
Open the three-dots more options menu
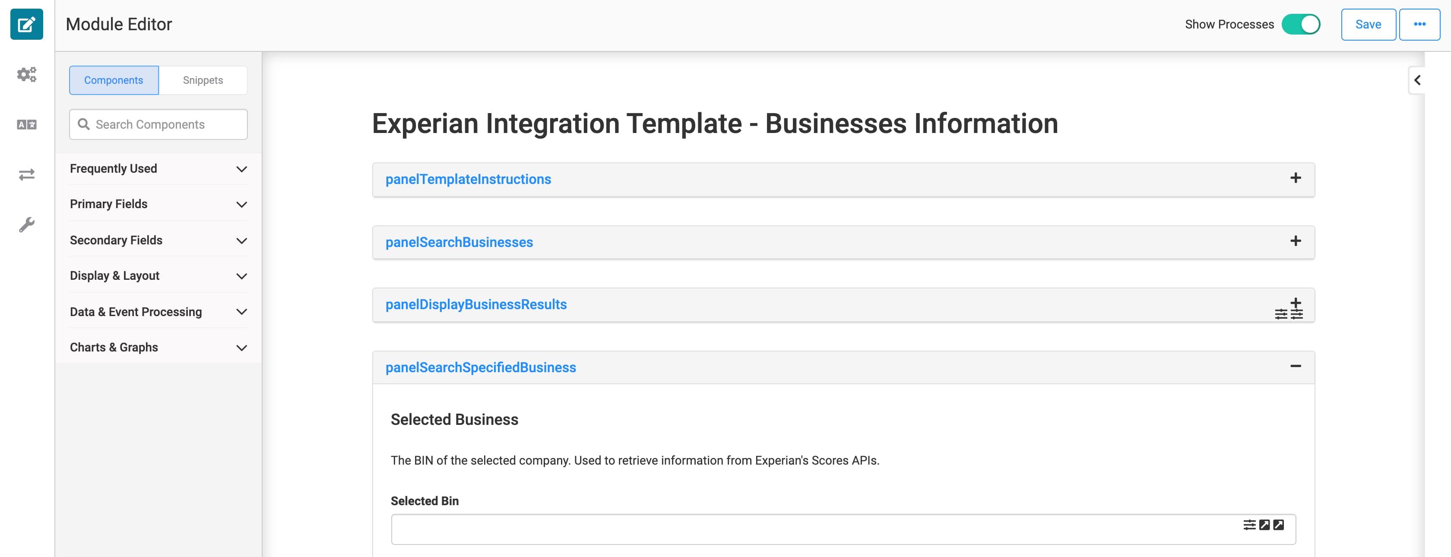click(x=1419, y=24)
